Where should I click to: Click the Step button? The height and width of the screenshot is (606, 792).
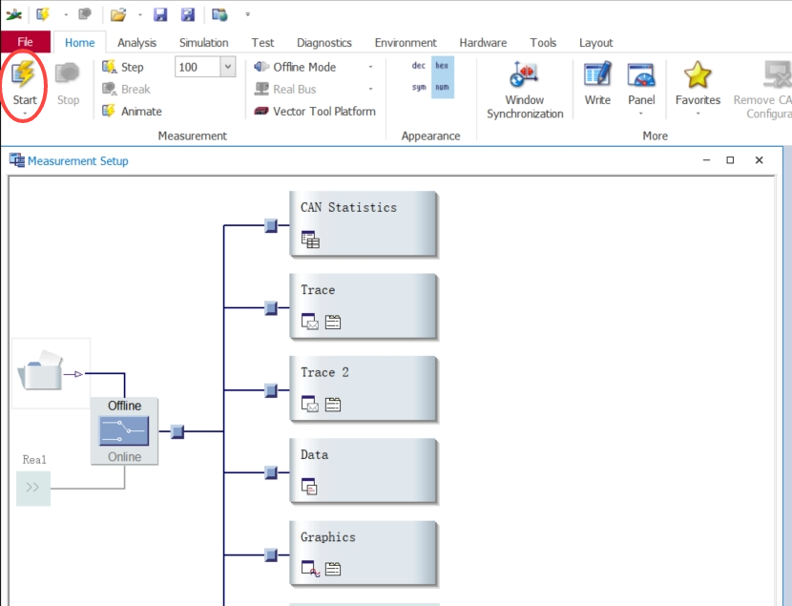pos(123,67)
